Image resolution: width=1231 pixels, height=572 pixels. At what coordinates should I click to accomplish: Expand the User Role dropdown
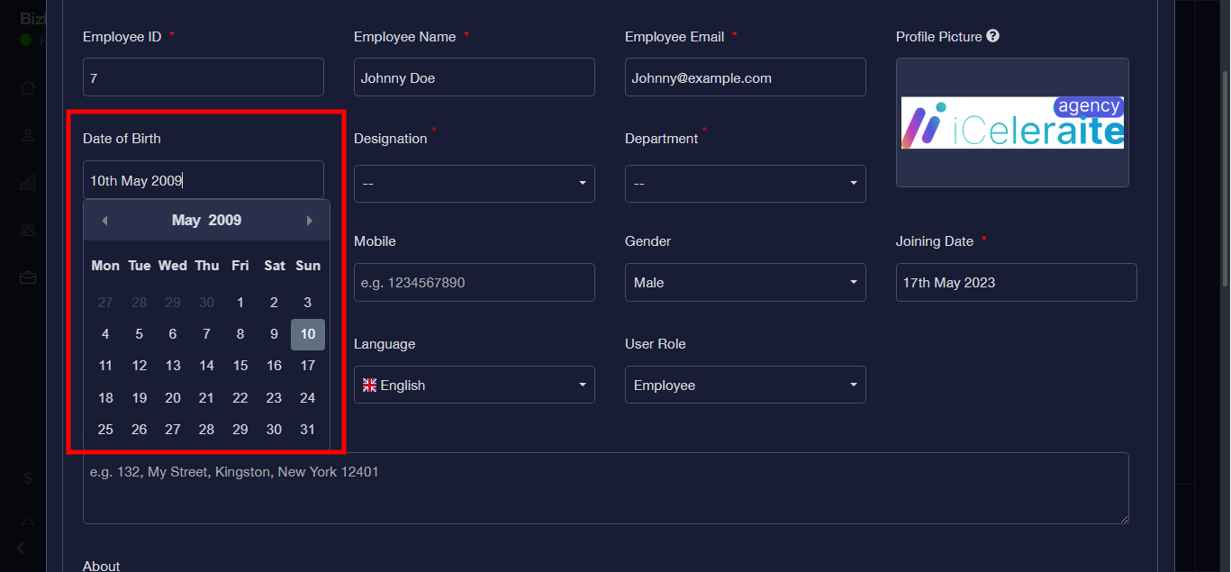[745, 386]
